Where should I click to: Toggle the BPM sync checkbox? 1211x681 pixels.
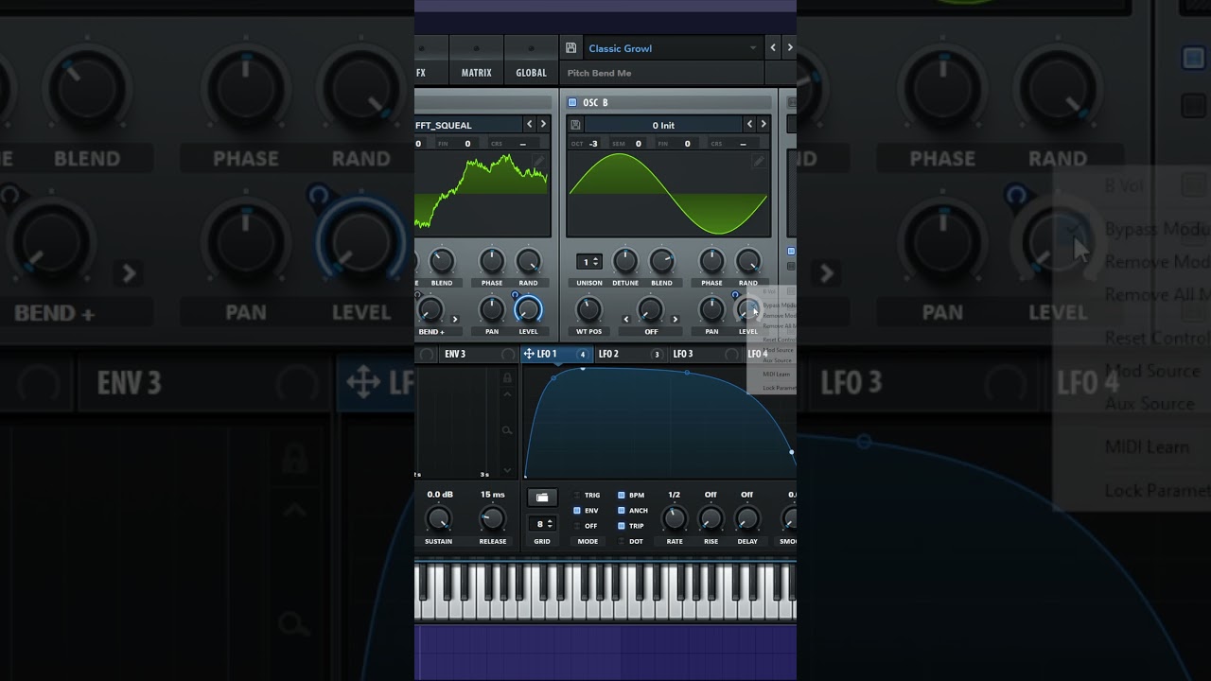pos(622,495)
